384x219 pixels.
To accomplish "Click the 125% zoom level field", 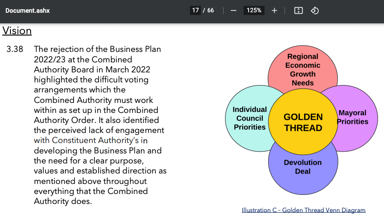I will [254, 10].
